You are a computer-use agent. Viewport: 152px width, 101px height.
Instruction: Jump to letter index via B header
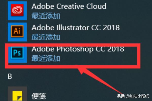click(x=10, y=76)
